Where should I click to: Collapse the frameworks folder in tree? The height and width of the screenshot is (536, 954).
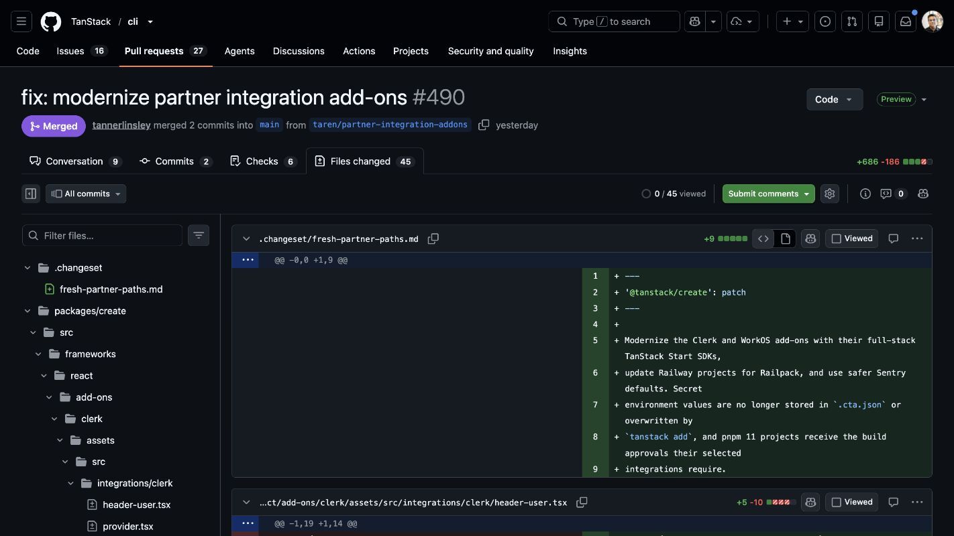38,354
